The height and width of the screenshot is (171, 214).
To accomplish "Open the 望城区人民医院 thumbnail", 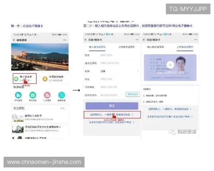I will 18,118.
